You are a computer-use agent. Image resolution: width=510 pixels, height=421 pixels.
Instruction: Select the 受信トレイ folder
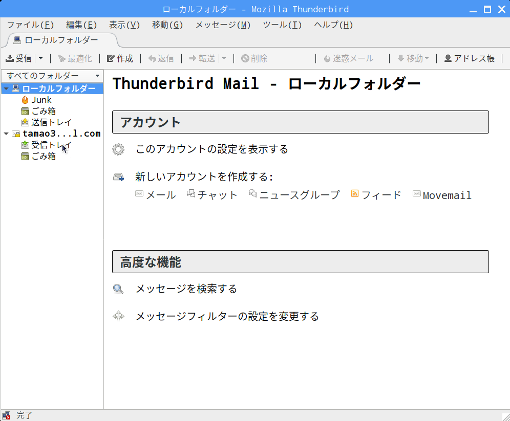pyautogui.click(x=51, y=145)
